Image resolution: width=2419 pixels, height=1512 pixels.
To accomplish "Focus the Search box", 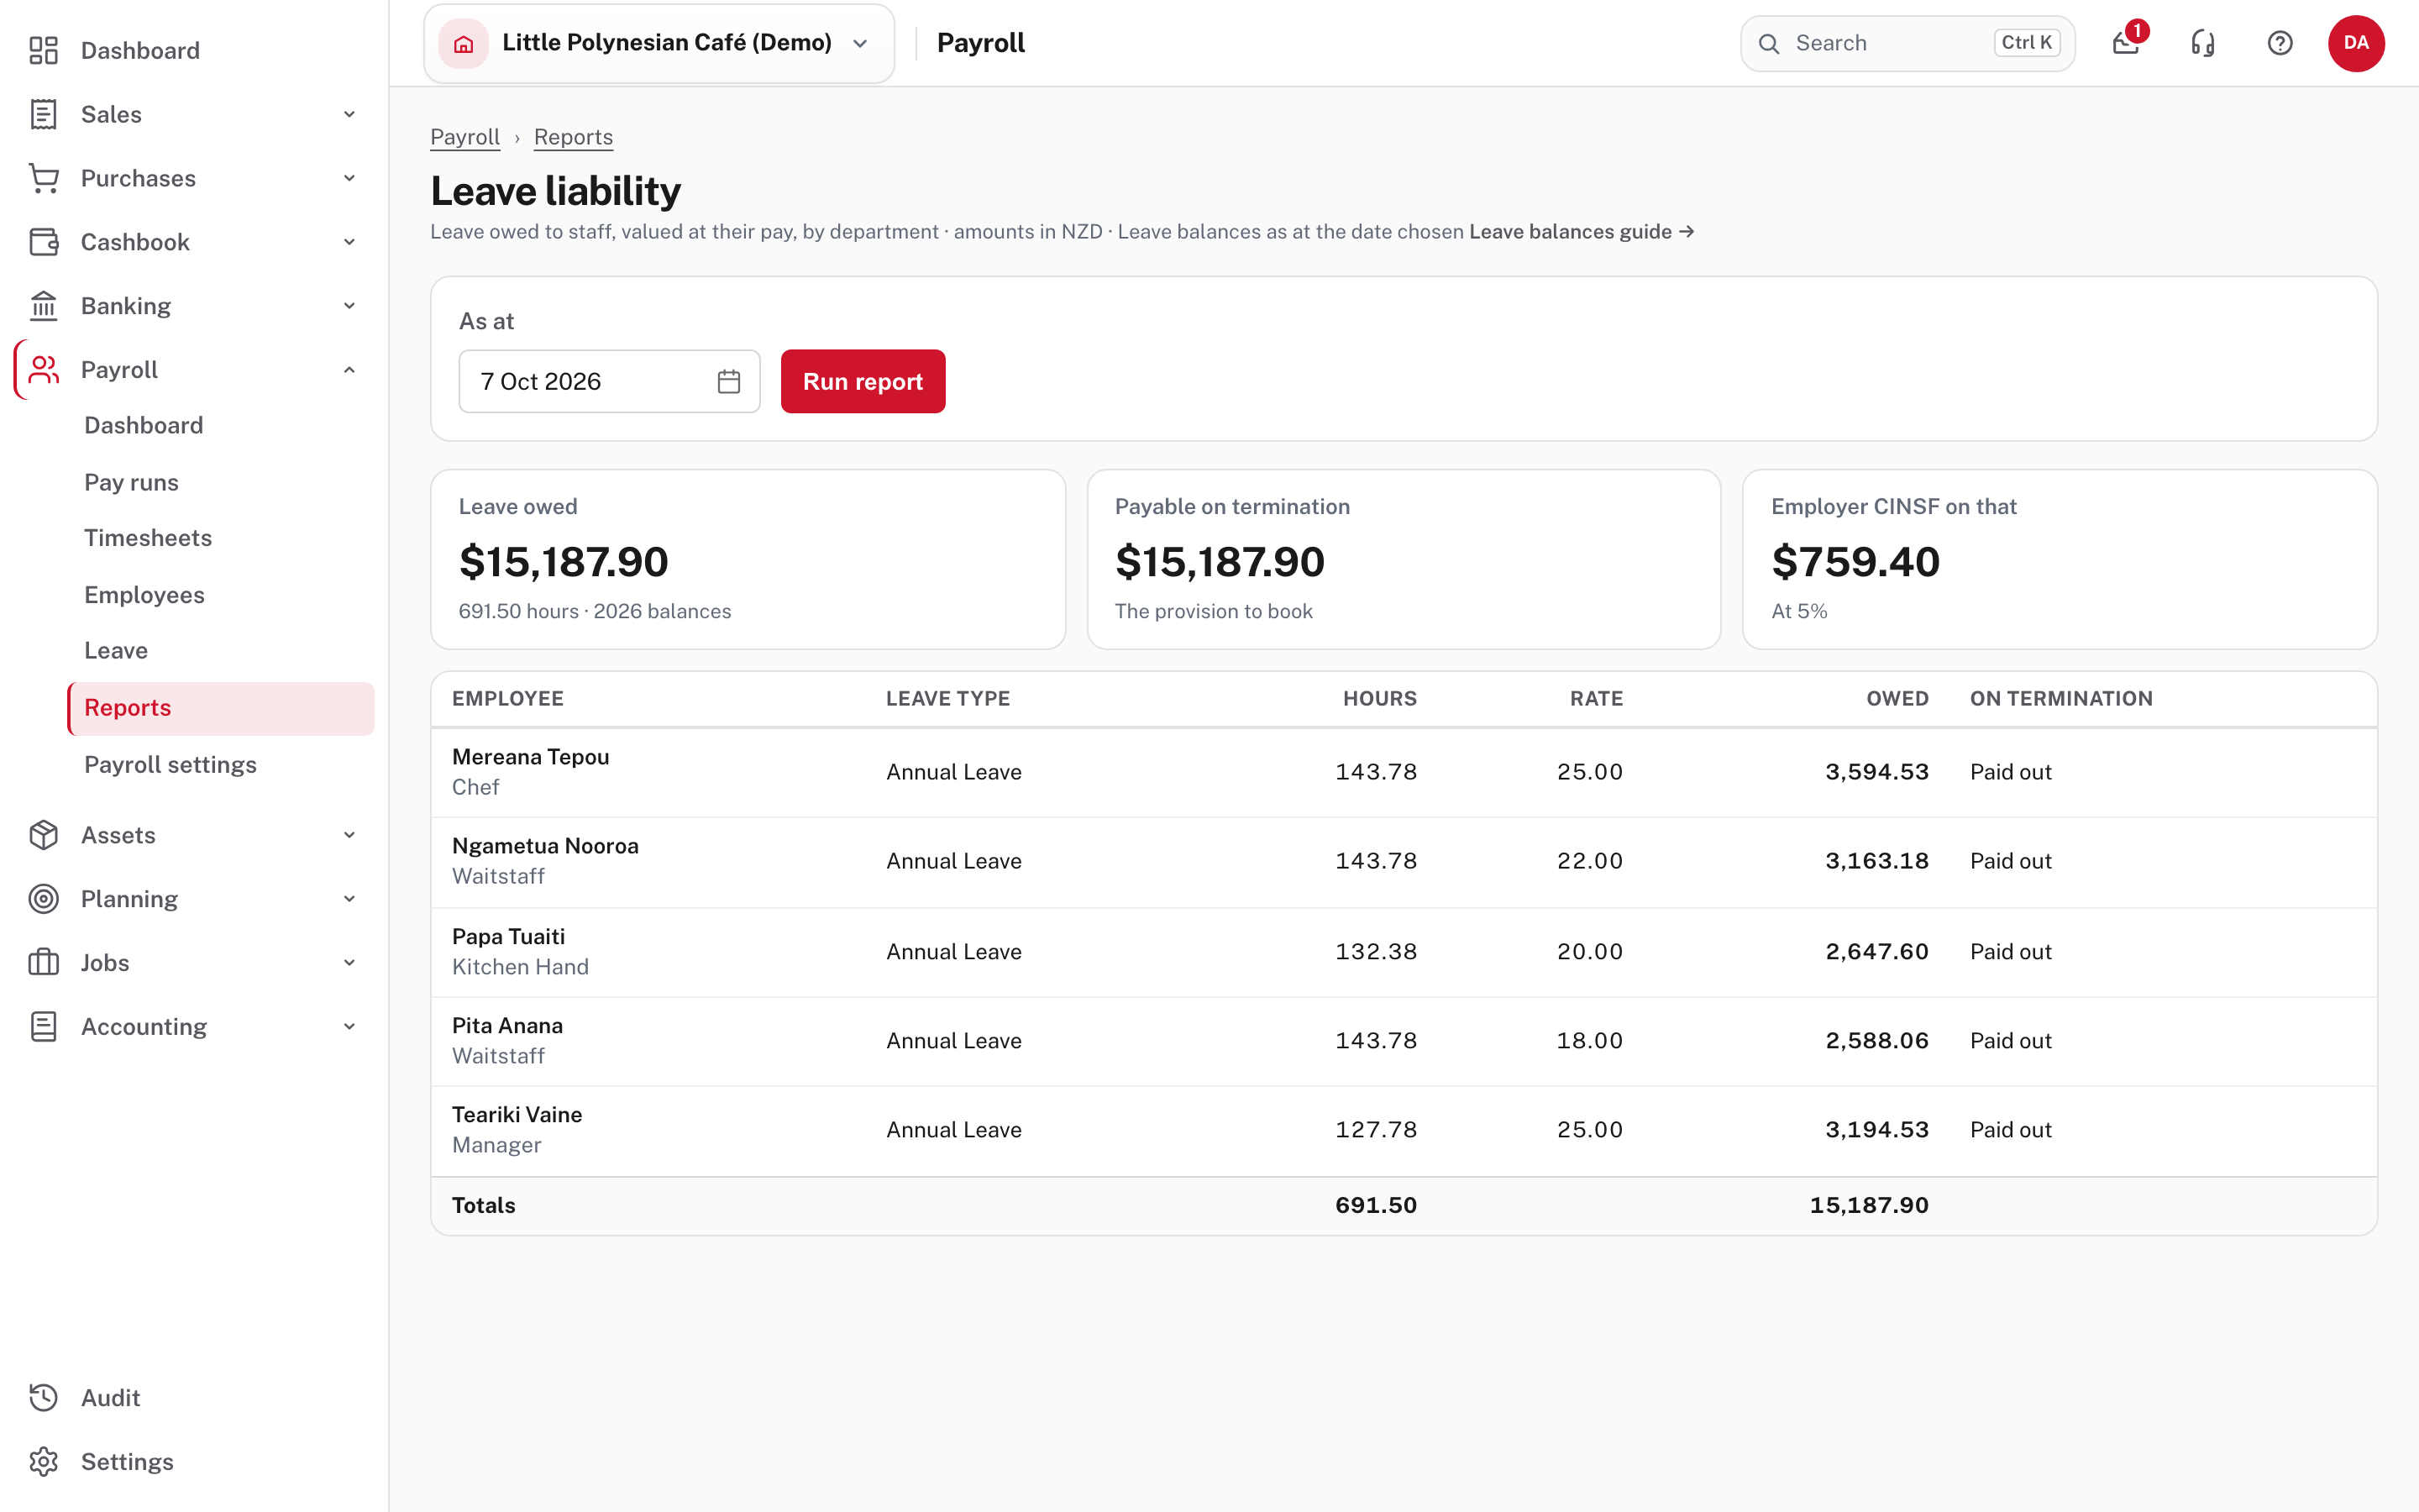I will 1907,43.
